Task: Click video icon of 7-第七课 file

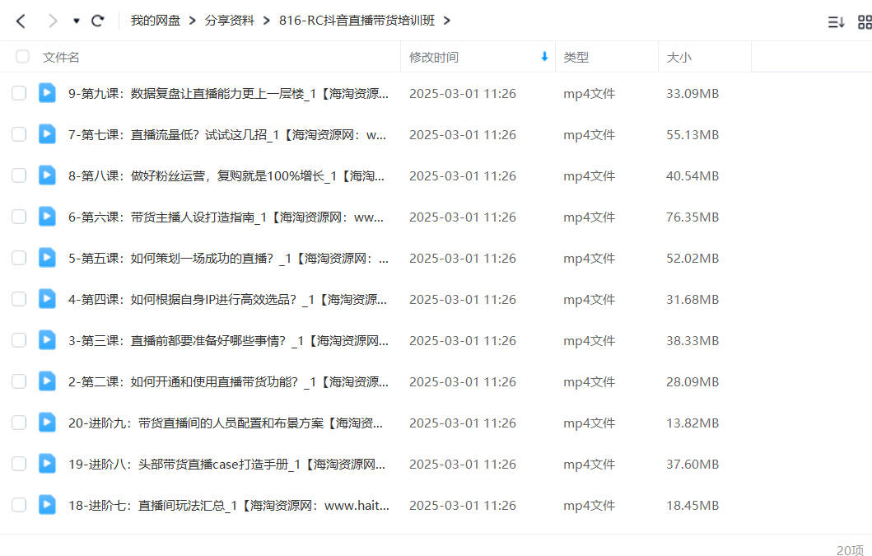Action: point(47,134)
